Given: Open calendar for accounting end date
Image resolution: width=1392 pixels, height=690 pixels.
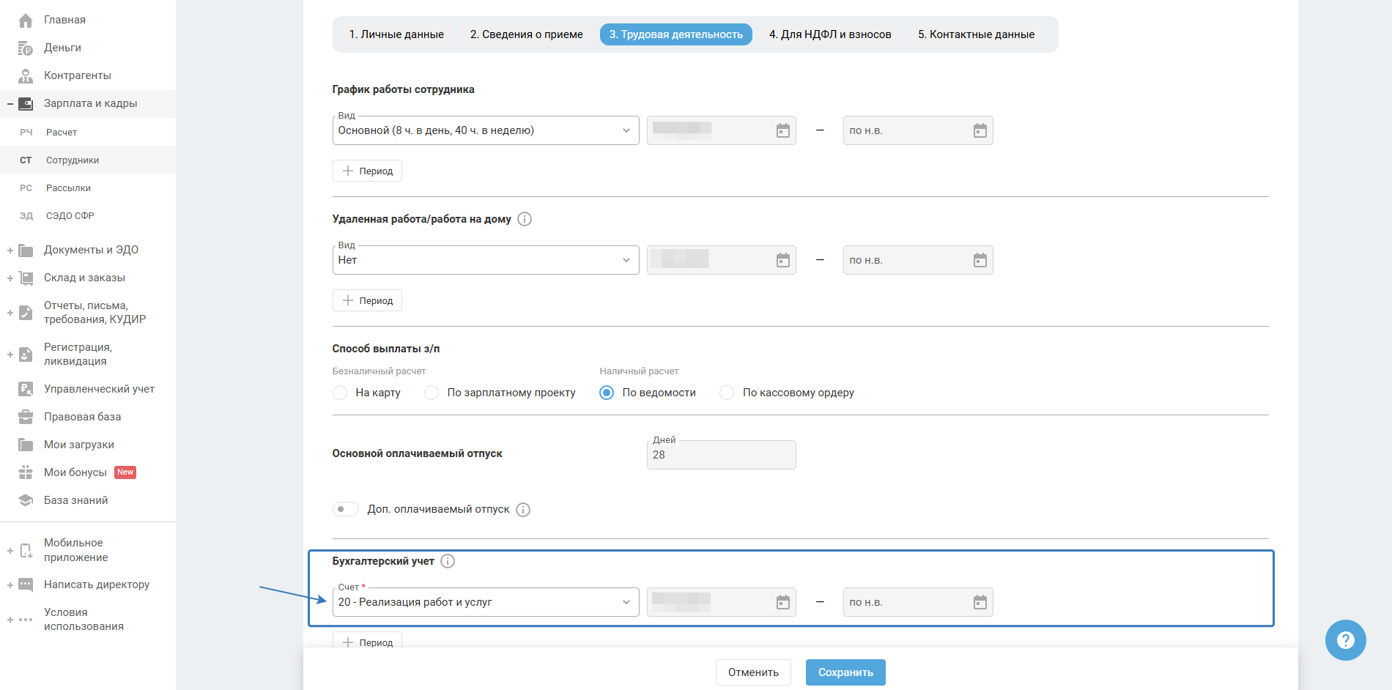Looking at the screenshot, I should pyautogui.click(x=980, y=602).
